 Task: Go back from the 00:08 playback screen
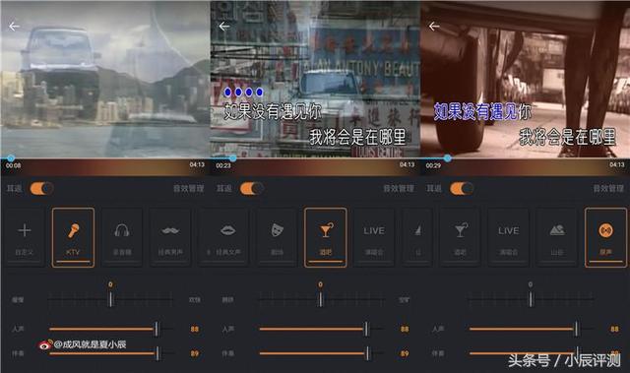[14, 27]
